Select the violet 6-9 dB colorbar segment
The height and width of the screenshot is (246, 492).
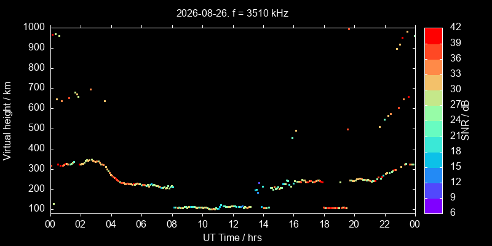[434, 206]
